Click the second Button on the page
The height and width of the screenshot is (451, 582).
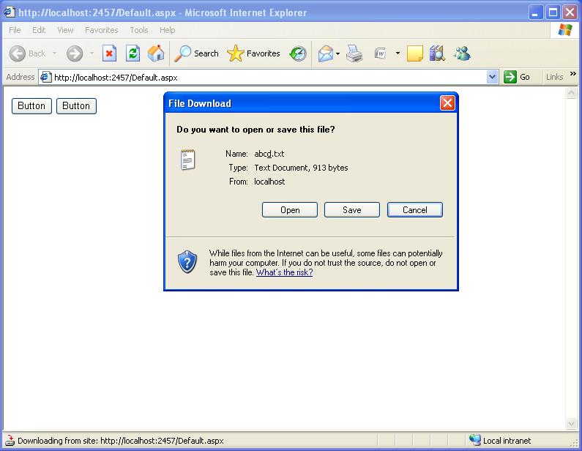(x=76, y=105)
